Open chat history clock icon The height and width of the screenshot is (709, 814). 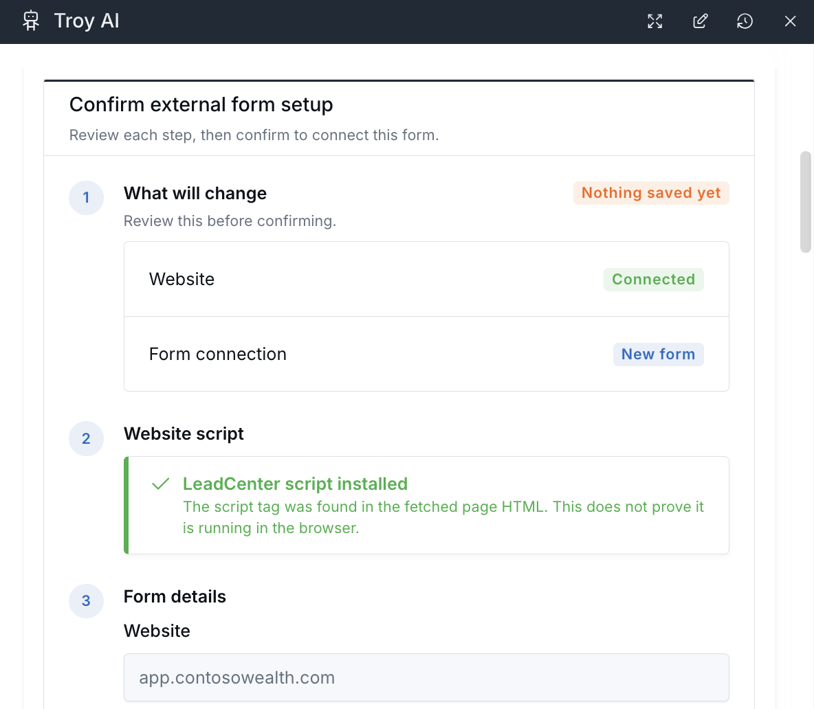click(745, 21)
